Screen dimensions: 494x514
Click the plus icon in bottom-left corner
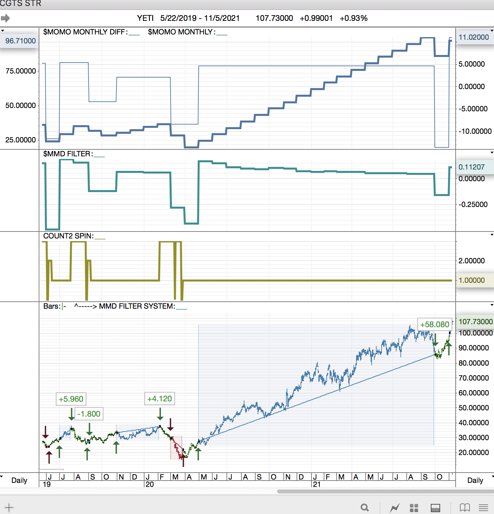tap(9, 507)
